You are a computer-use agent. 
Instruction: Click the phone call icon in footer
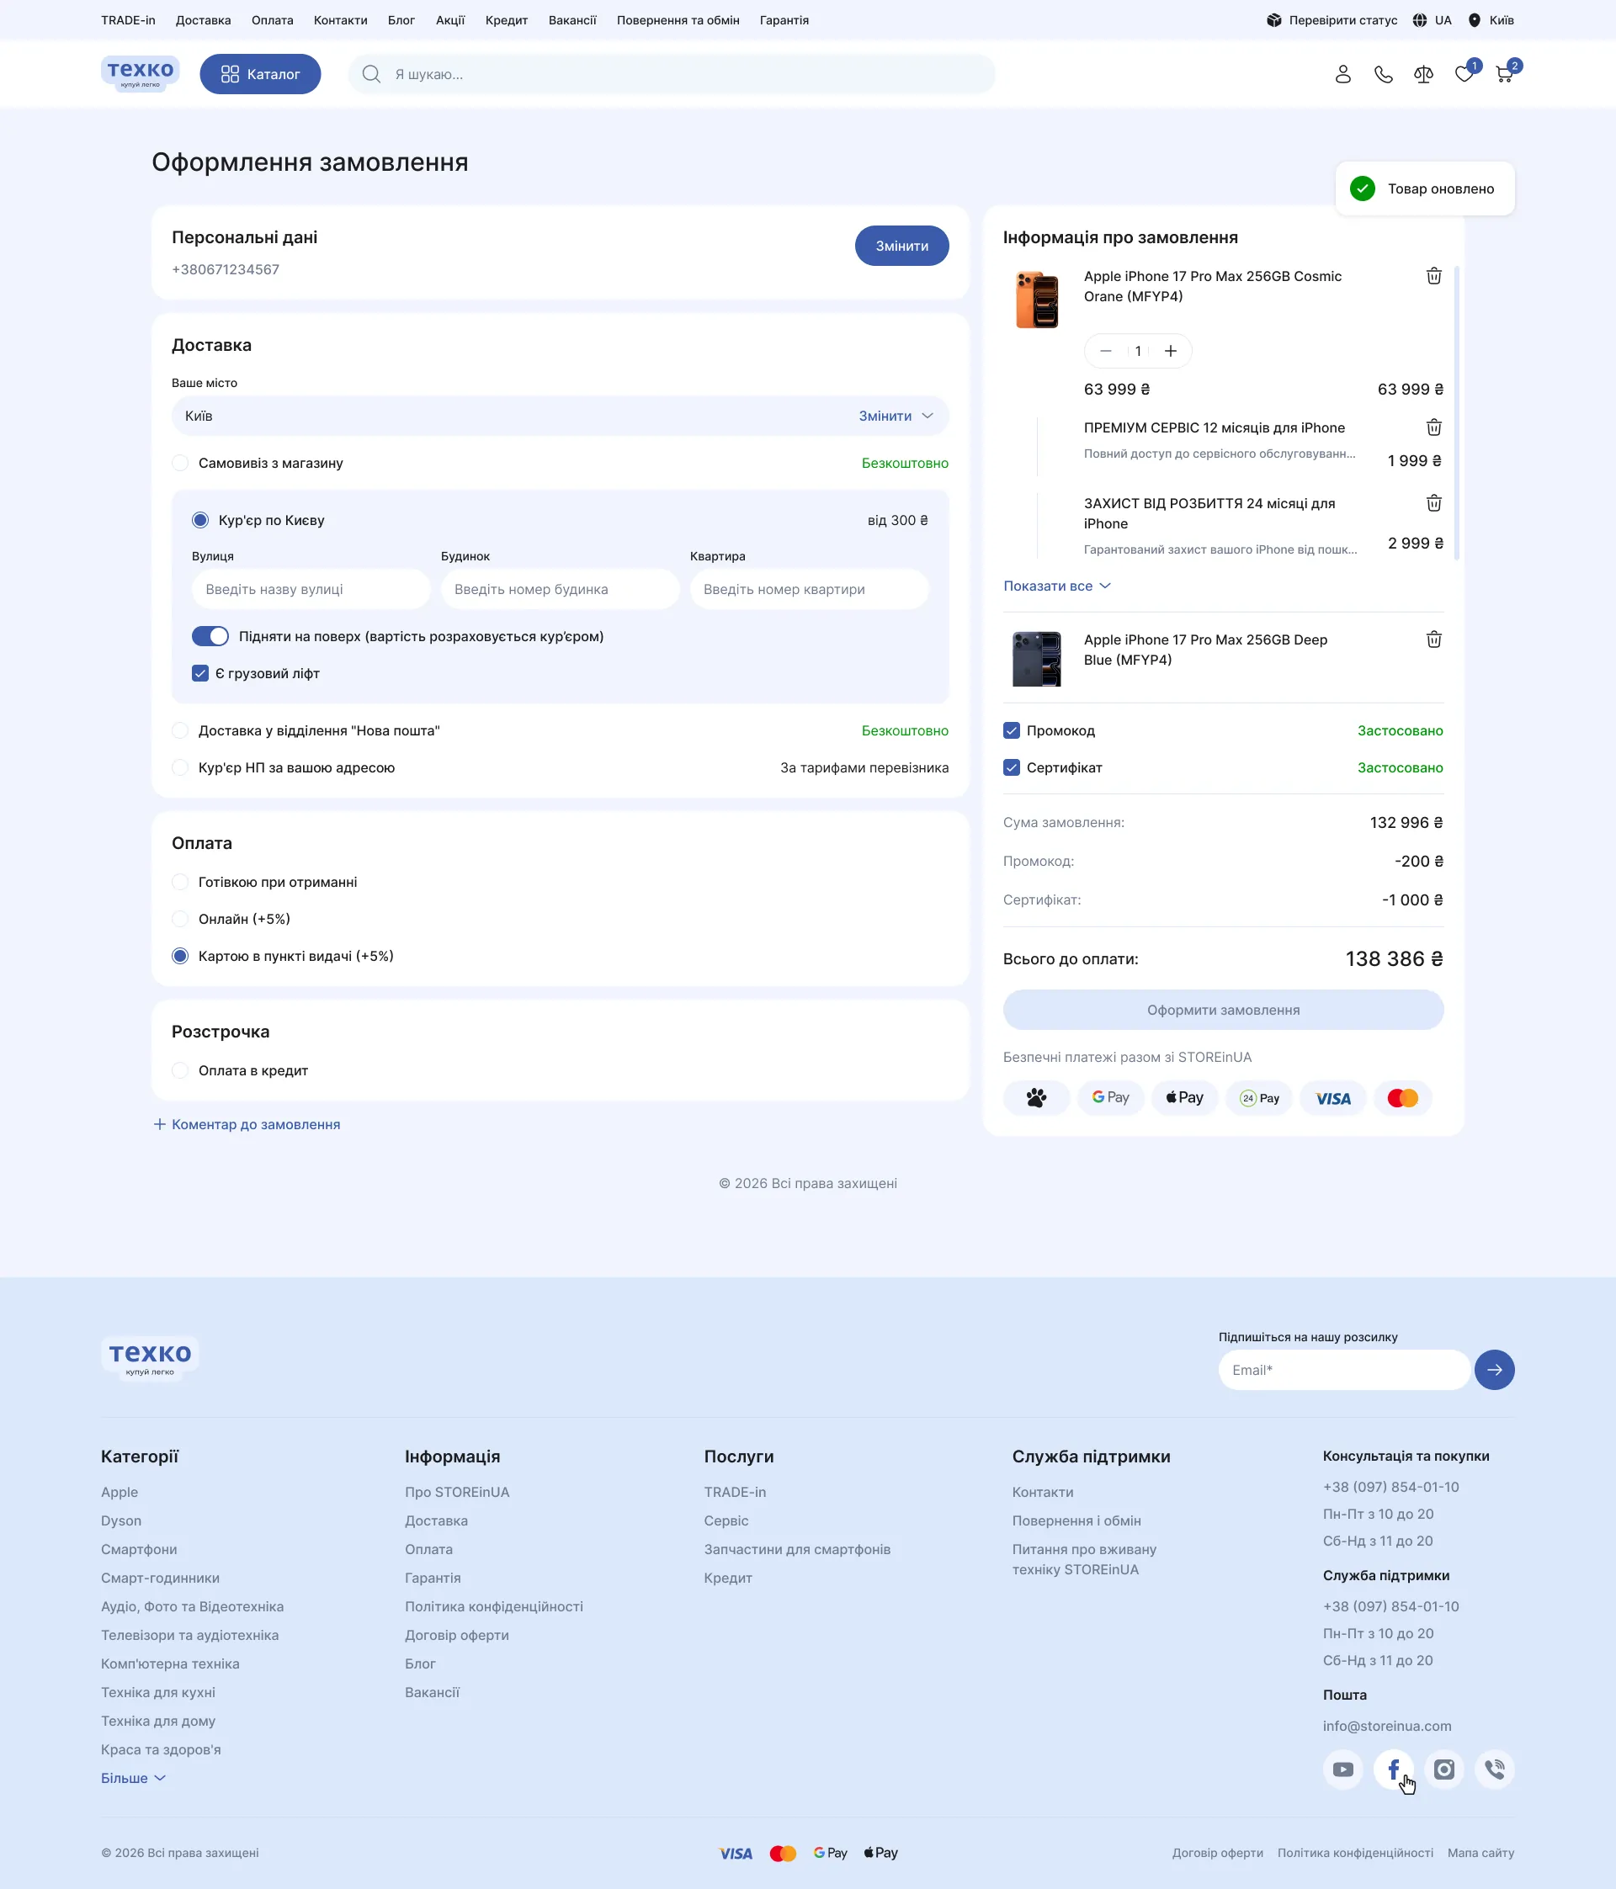click(x=1495, y=1769)
